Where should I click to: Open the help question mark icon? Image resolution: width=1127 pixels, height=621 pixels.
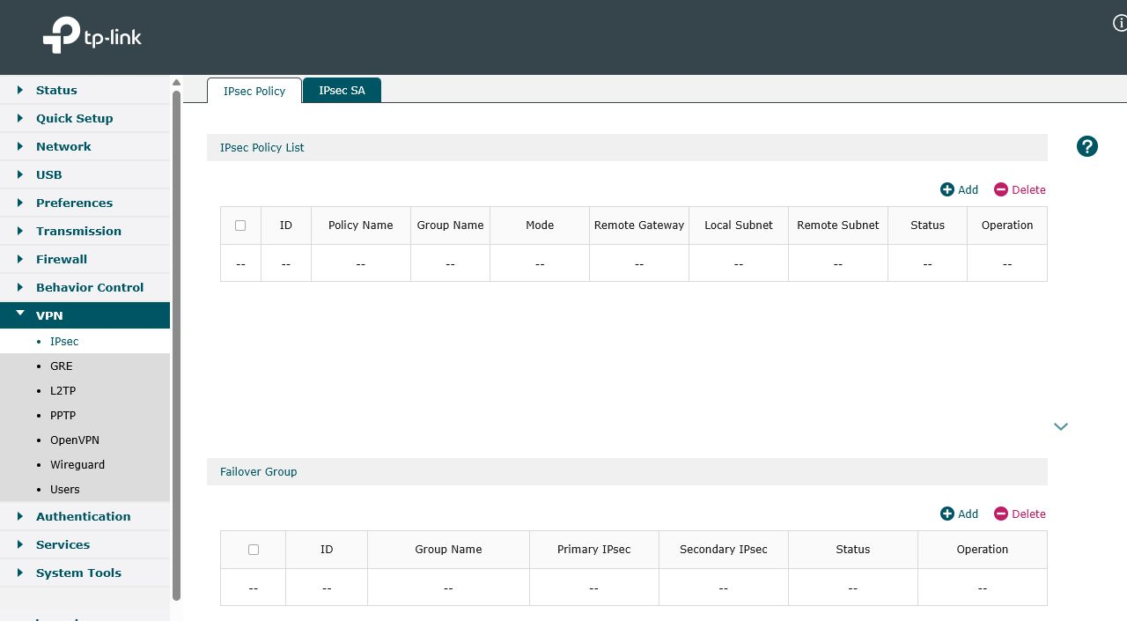pos(1087,147)
